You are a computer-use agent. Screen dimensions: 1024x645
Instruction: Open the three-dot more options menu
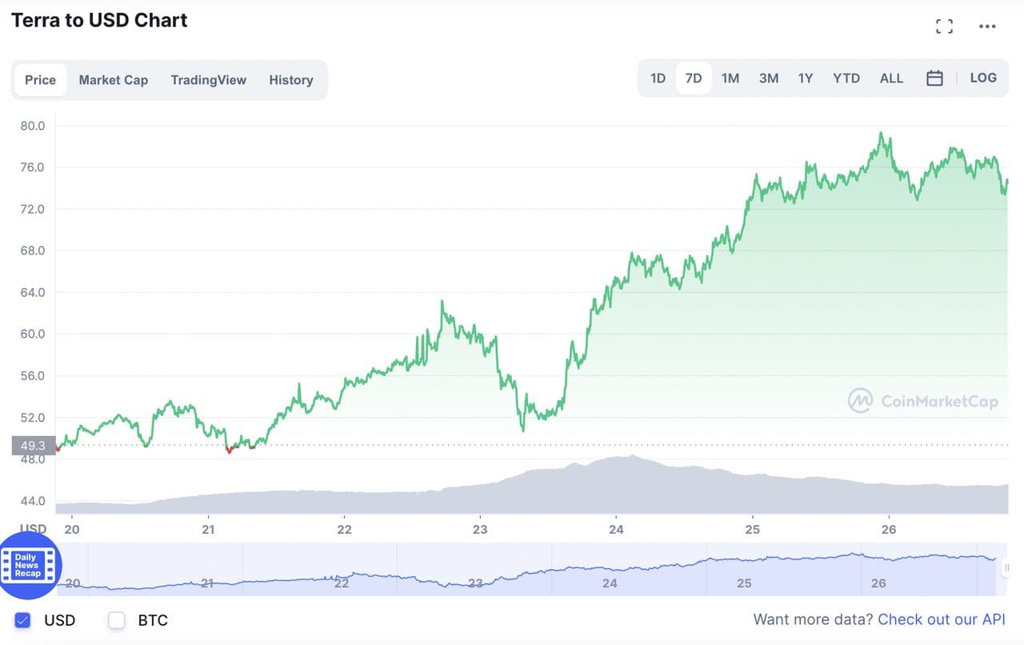pyautogui.click(x=987, y=26)
